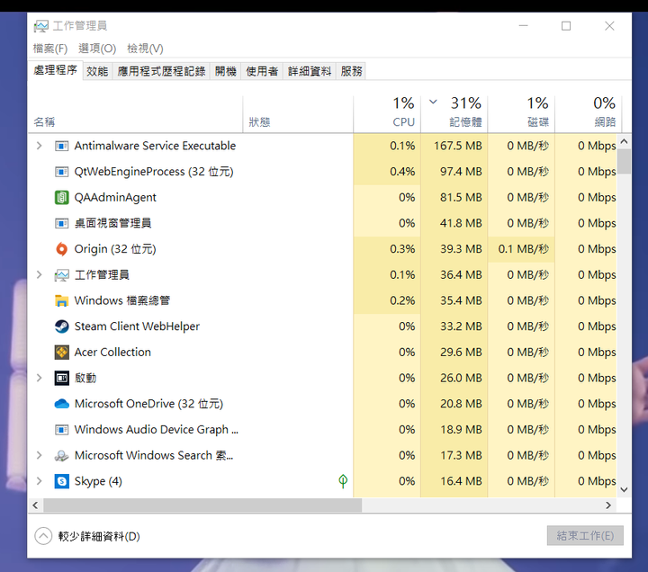Click the vertical scrollbar down arrow
Viewport: 648px width, 572px height.
[624, 490]
